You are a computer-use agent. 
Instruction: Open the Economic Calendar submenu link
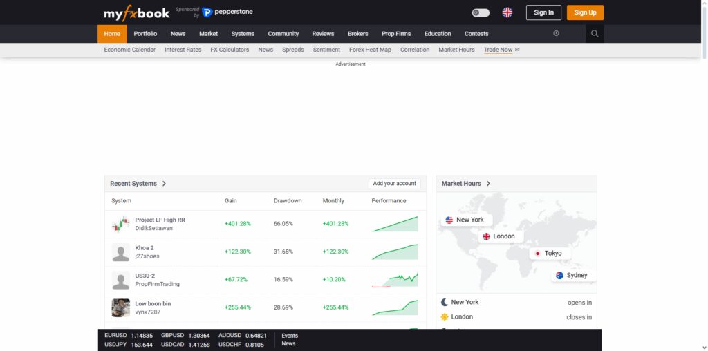[130, 50]
